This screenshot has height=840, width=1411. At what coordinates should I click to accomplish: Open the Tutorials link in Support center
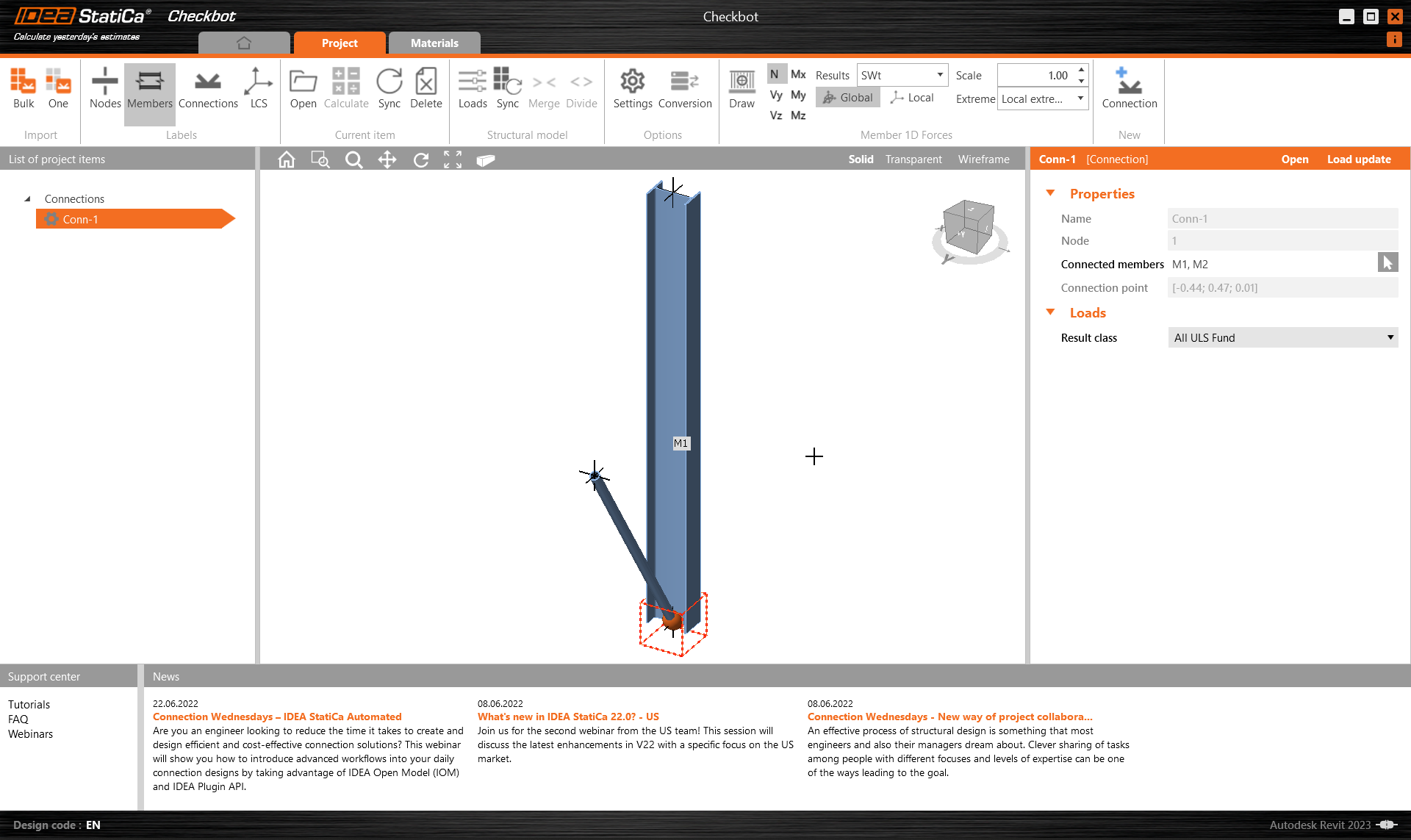[x=29, y=704]
